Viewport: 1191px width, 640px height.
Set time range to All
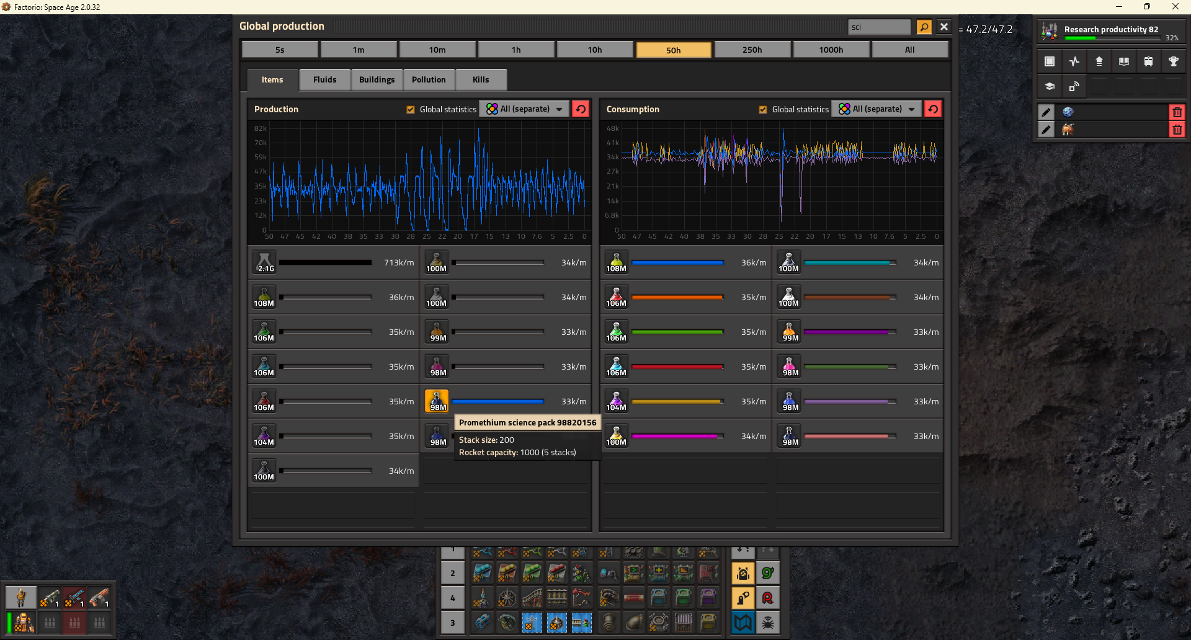tap(910, 50)
